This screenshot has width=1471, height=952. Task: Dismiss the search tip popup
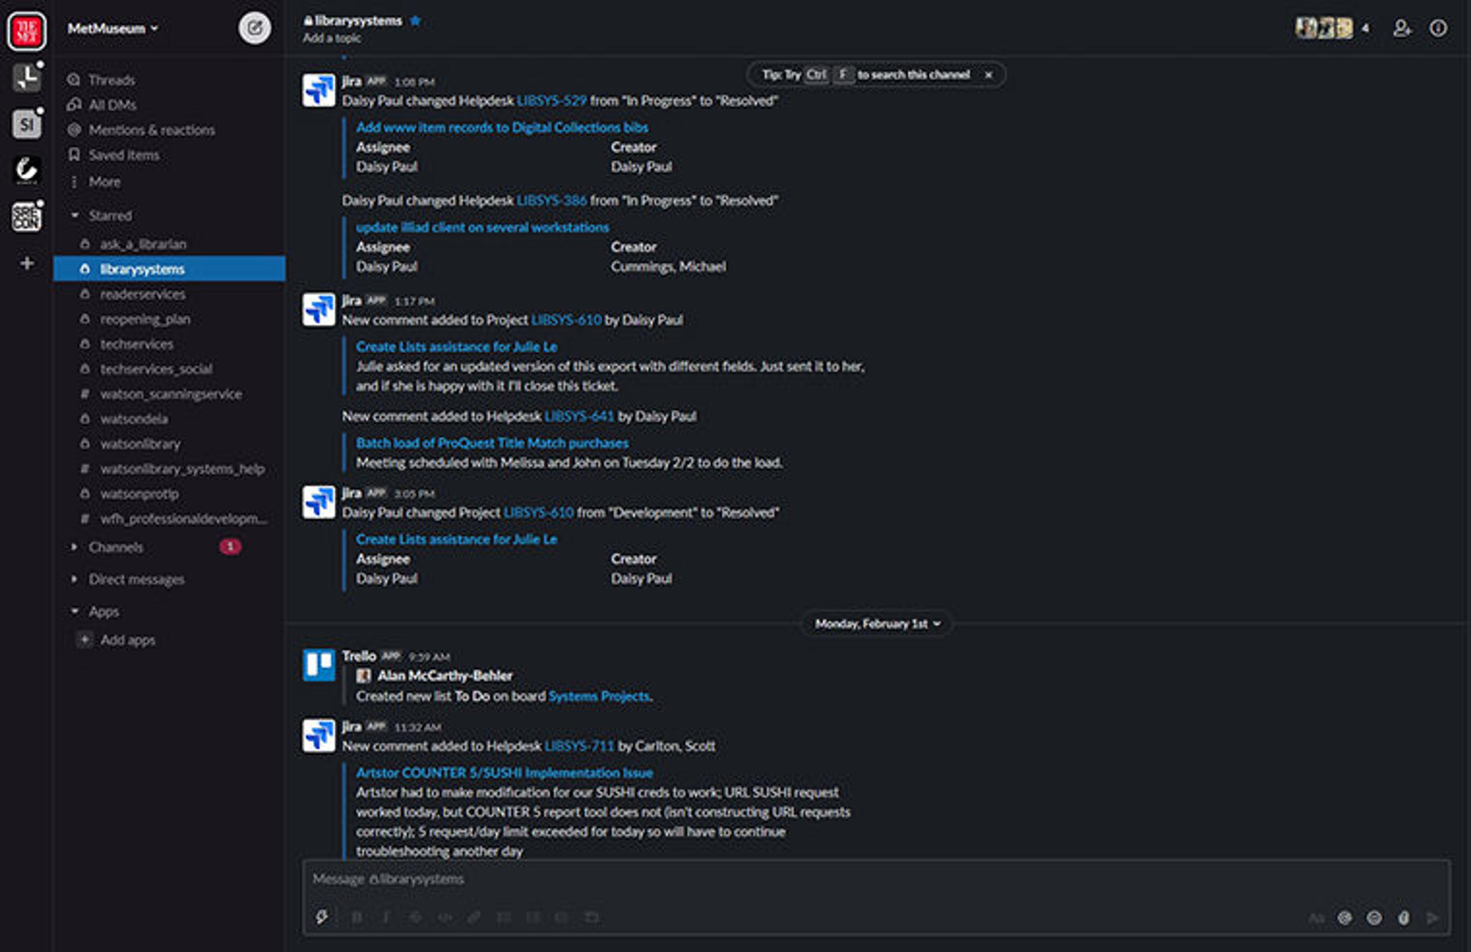989,75
